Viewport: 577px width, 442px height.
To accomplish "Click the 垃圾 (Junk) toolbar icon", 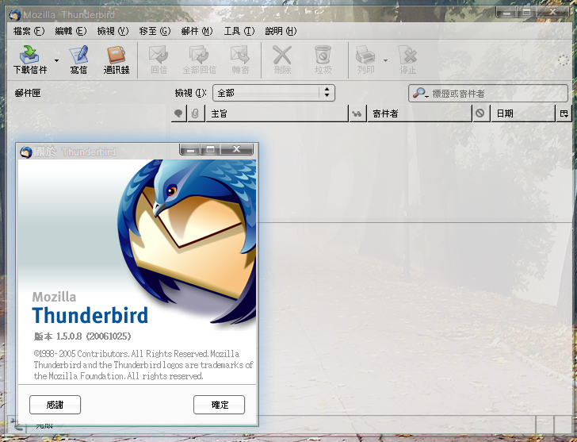I will click(323, 55).
